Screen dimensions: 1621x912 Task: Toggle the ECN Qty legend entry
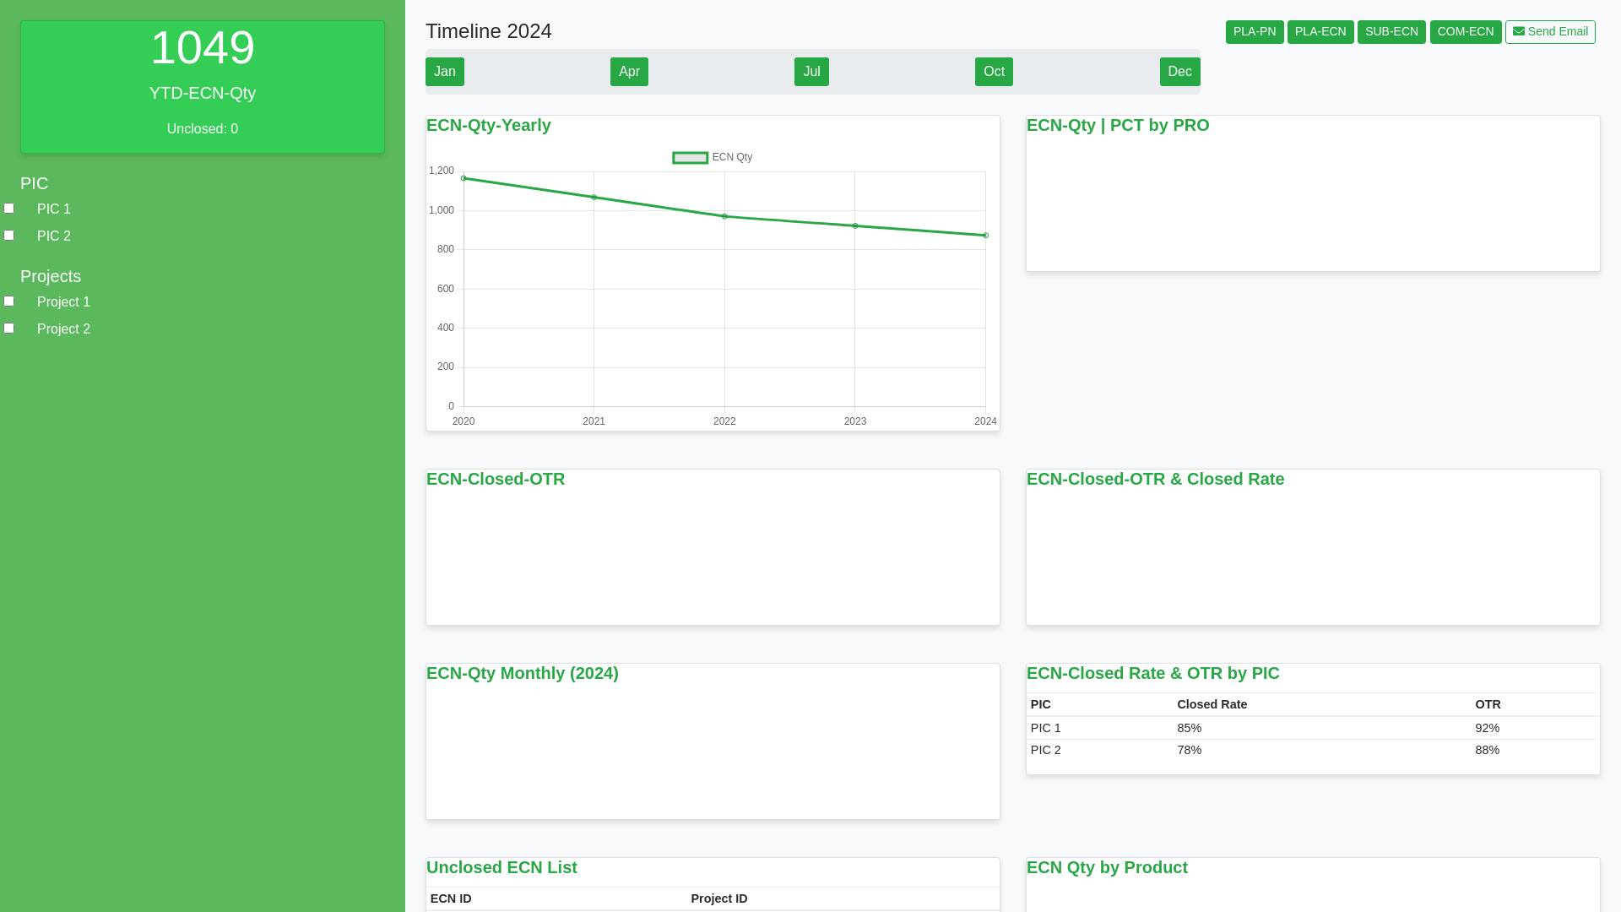[713, 157]
